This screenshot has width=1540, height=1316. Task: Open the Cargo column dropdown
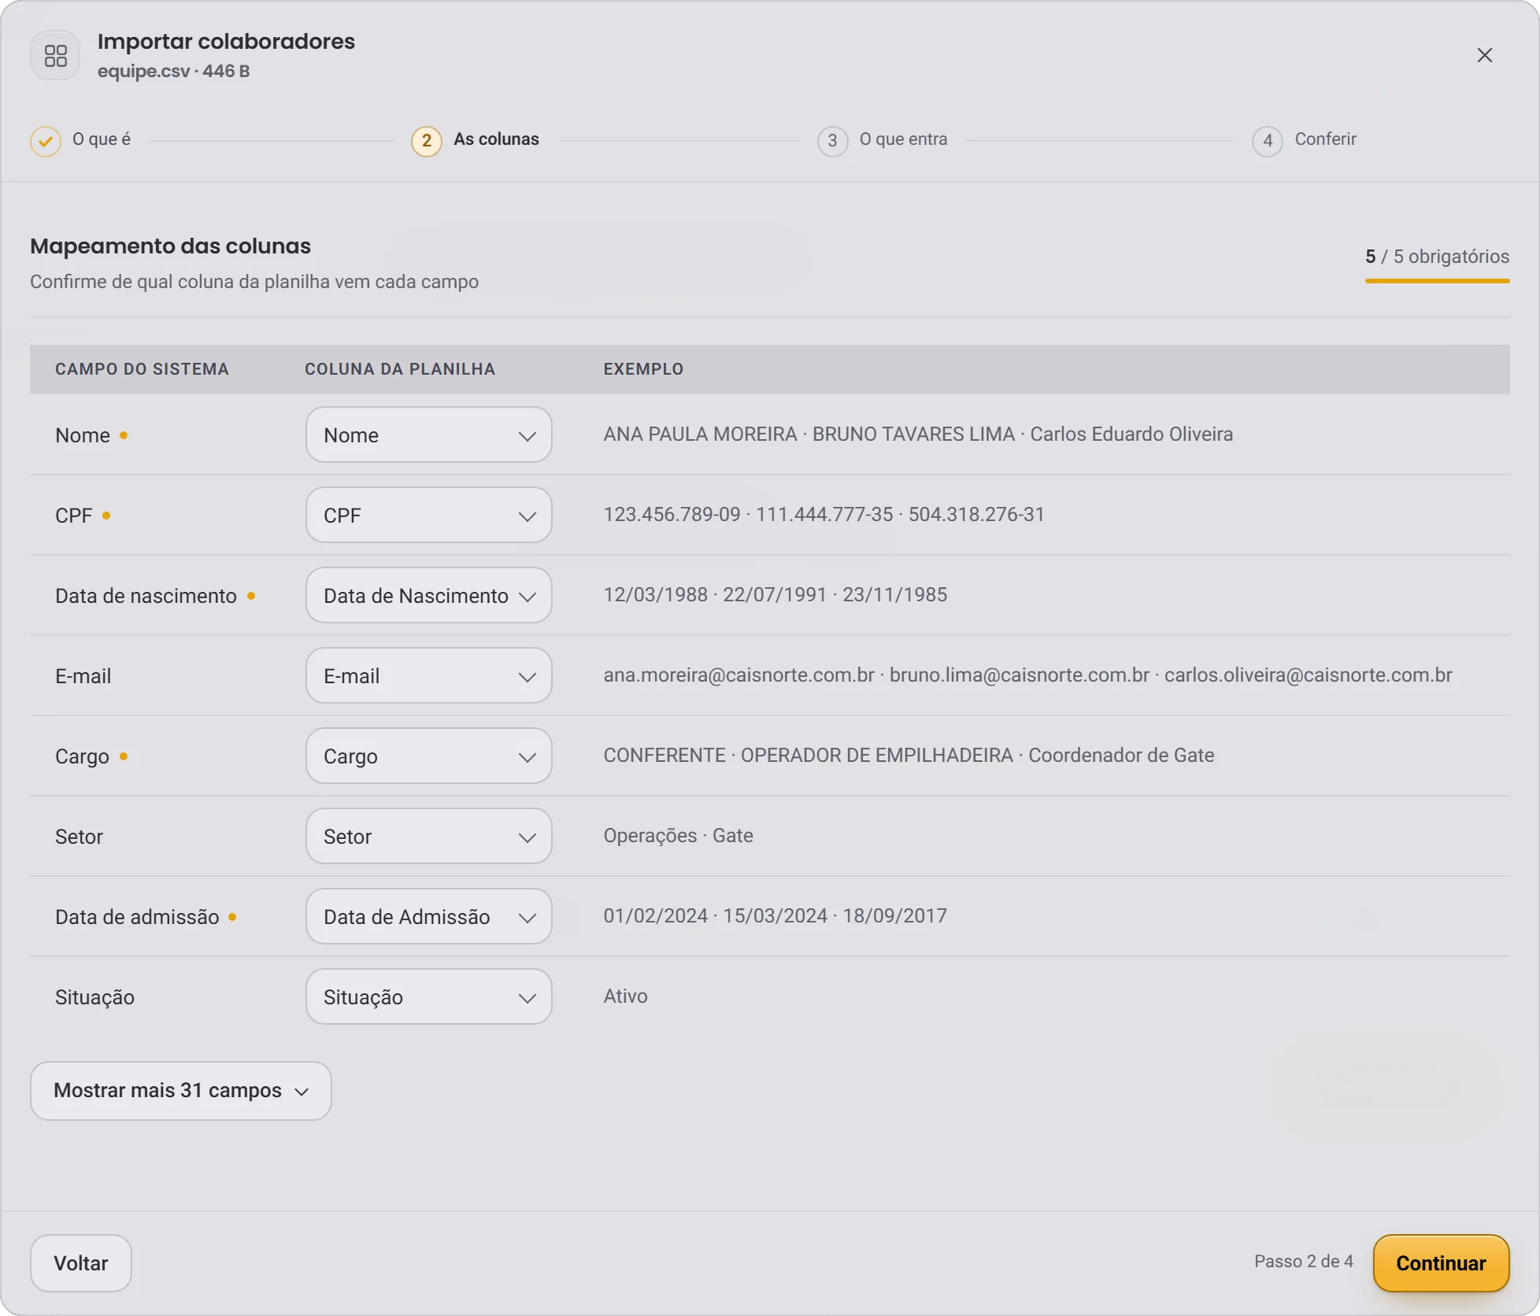coord(429,756)
